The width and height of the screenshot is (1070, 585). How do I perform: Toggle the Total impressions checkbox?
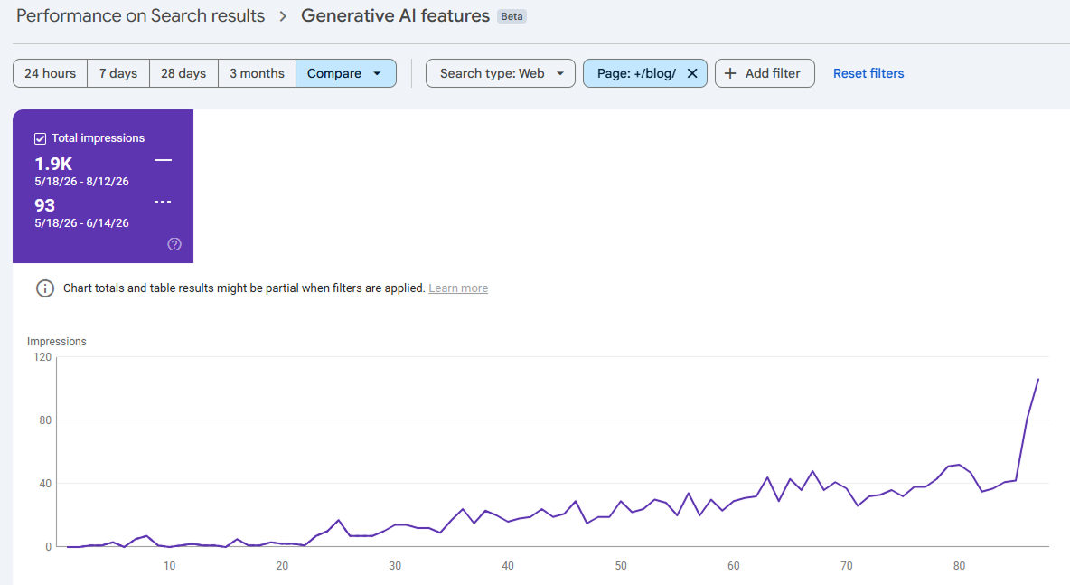(x=41, y=138)
